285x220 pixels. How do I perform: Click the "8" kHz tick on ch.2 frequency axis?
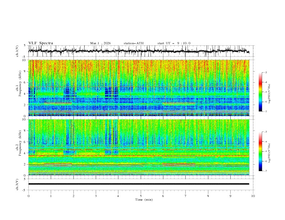pyautogui.click(x=25, y=131)
